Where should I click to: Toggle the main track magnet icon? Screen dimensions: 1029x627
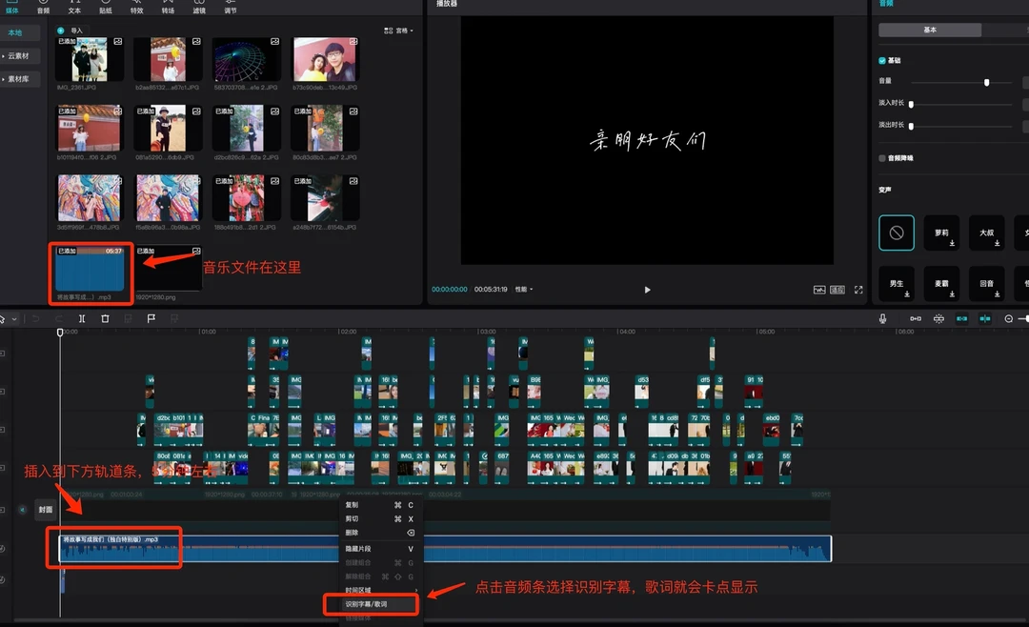[x=916, y=318]
